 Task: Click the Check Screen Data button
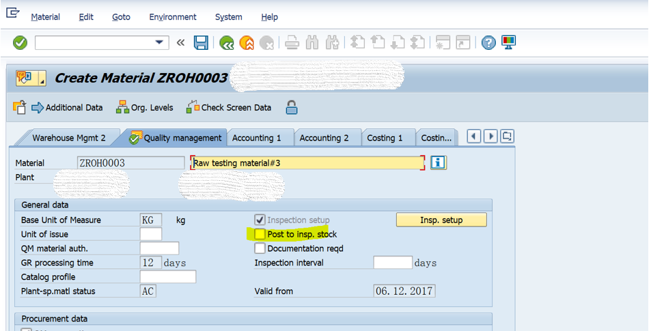click(x=229, y=108)
